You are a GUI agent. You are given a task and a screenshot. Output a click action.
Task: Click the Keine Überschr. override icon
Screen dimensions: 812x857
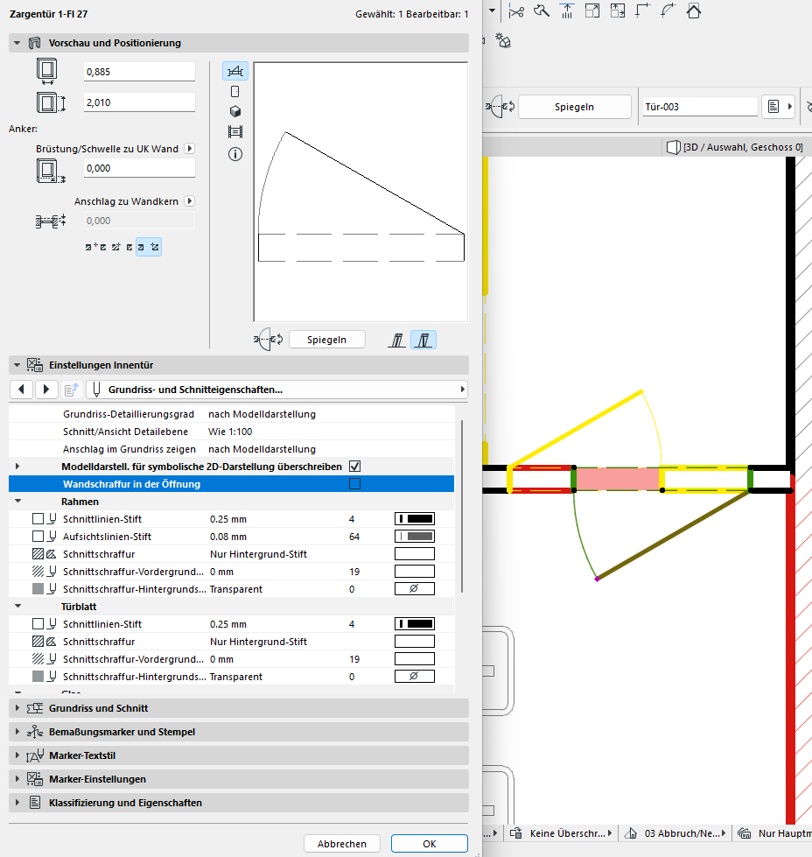516,833
